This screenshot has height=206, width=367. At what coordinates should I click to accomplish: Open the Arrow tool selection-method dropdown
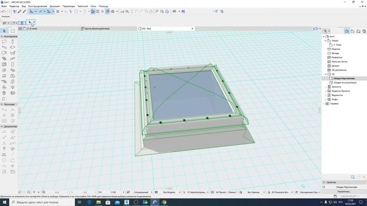coord(34,22)
